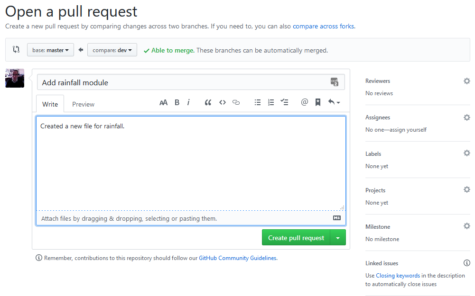Open the saved replies menu
The width and height of the screenshot is (475, 296).
click(x=333, y=102)
